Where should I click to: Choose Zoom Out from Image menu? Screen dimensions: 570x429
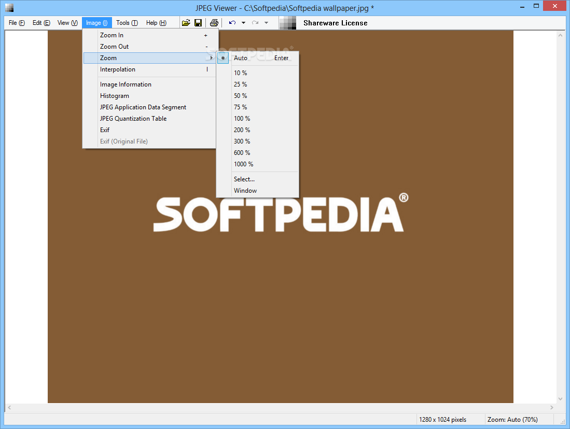coord(150,47)
